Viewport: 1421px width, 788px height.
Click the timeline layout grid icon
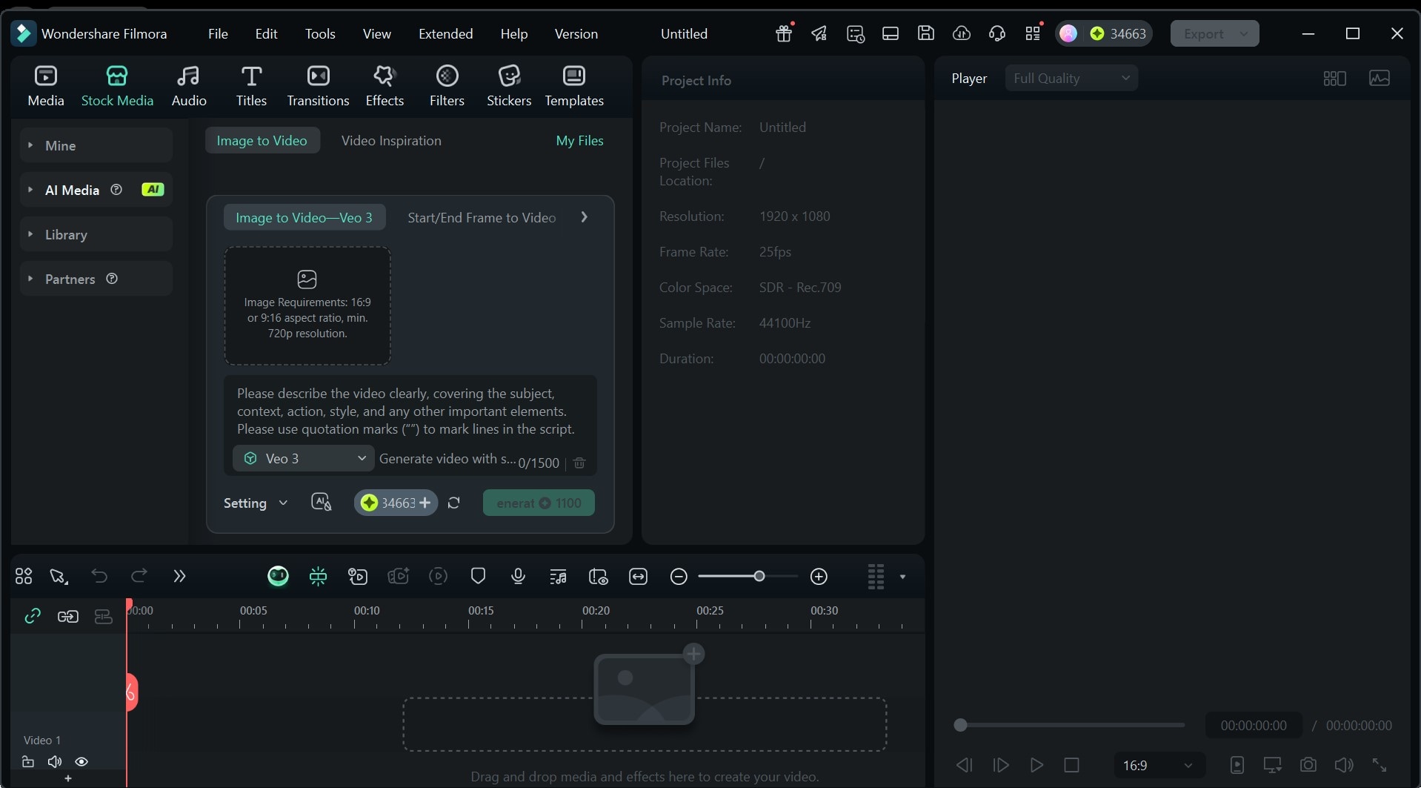(24, 576)
